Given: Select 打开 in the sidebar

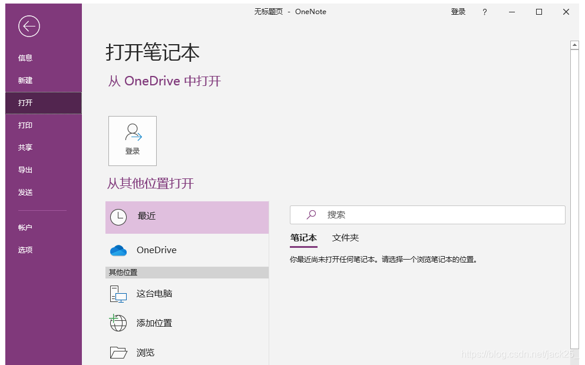Looking at the screenshot, I should point(44,103).
